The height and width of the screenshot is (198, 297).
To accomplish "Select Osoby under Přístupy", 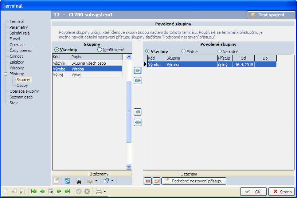I will click(22, 85).
